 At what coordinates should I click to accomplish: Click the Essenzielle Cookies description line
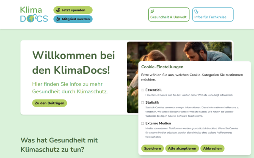tap(189, 95)
